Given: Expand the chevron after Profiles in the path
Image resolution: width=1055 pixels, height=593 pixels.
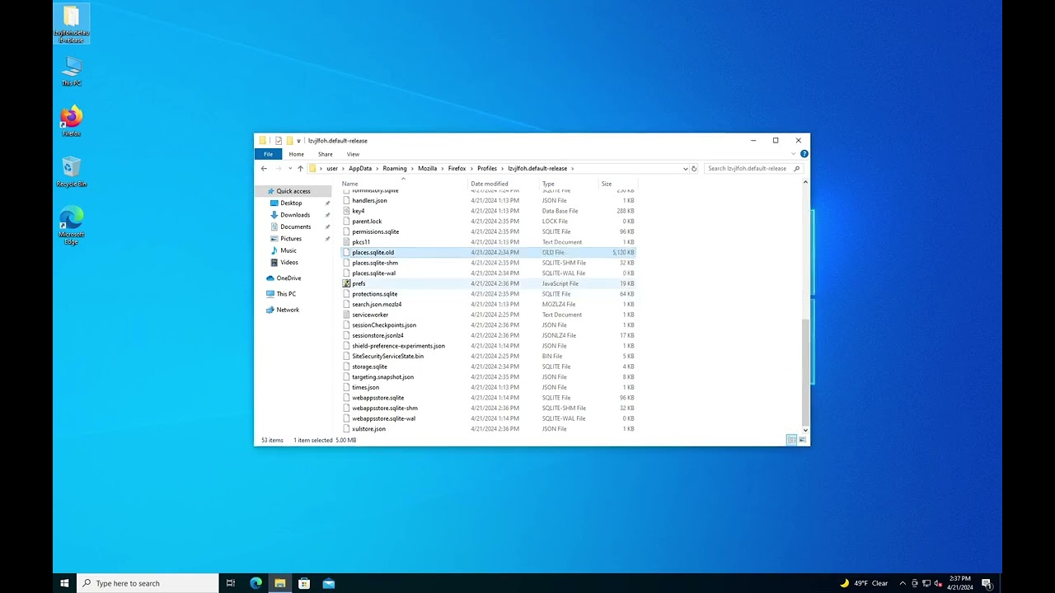Looking at the screenshot, I should 503,168.
